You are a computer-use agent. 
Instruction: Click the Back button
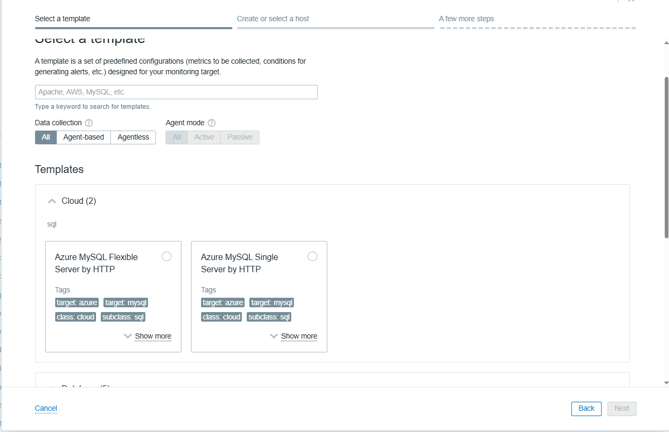586,409
